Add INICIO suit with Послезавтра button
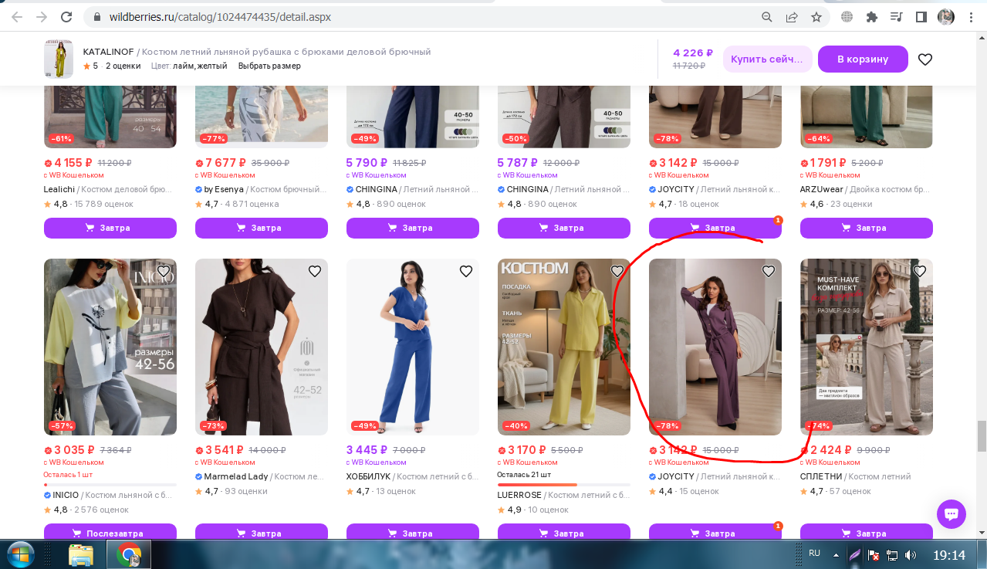The width and height of the screenshot is (987, 569). pos(110,533)
